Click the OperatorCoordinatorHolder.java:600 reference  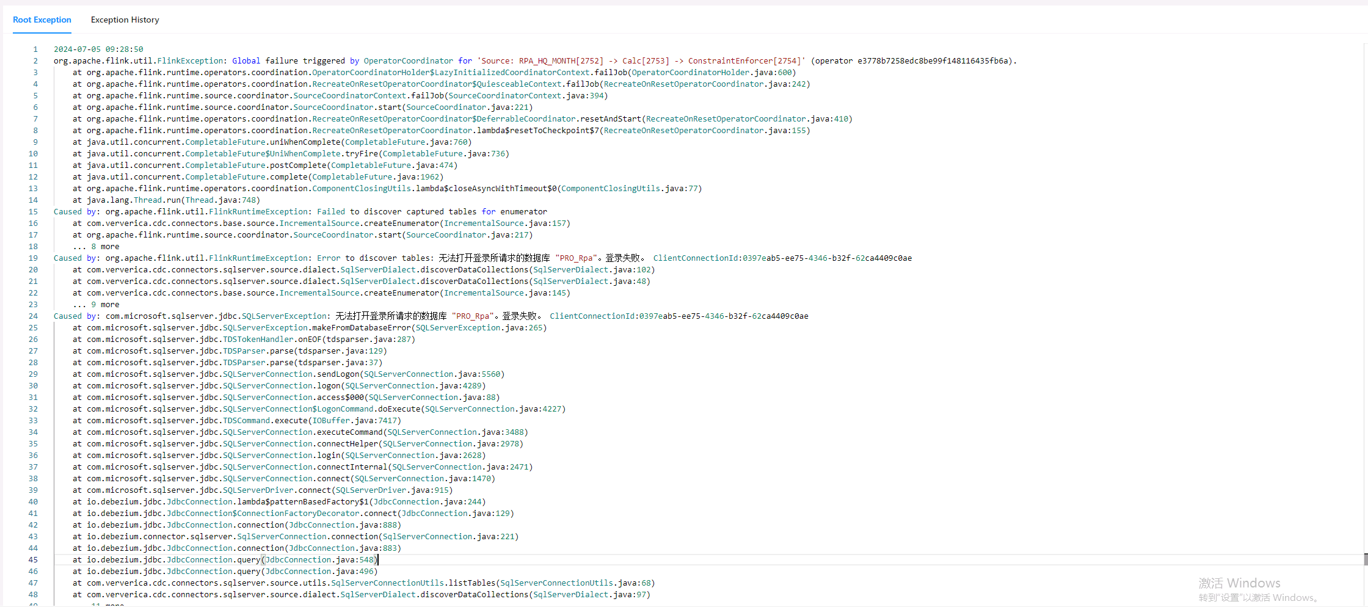(711, 73)
